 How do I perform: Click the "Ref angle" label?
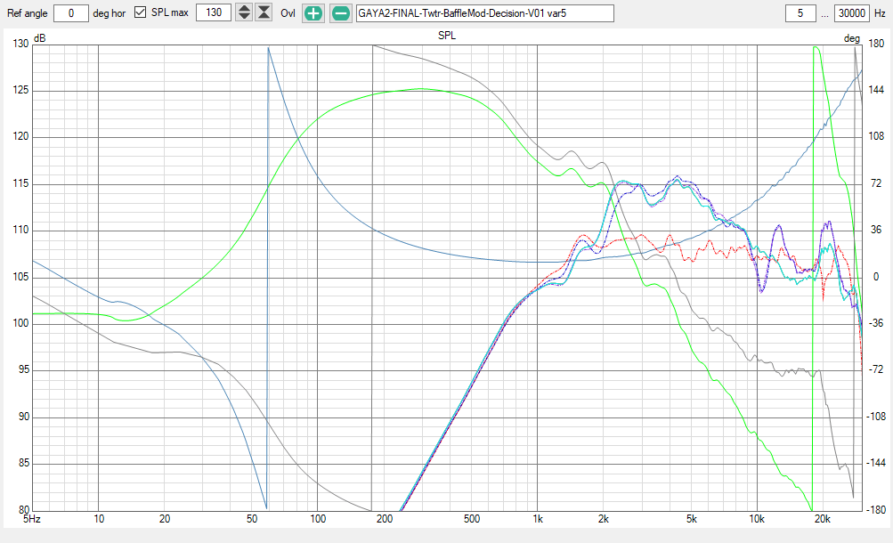pos(28,13)
